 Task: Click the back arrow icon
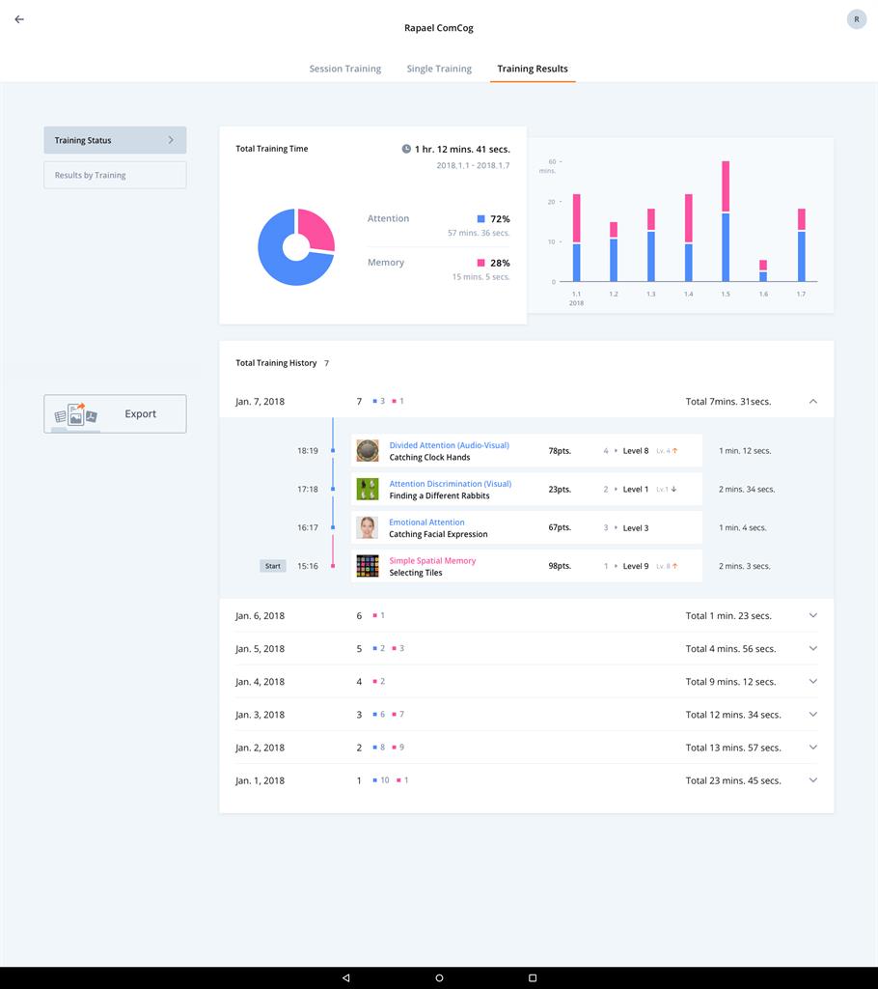tap(19, 19)
